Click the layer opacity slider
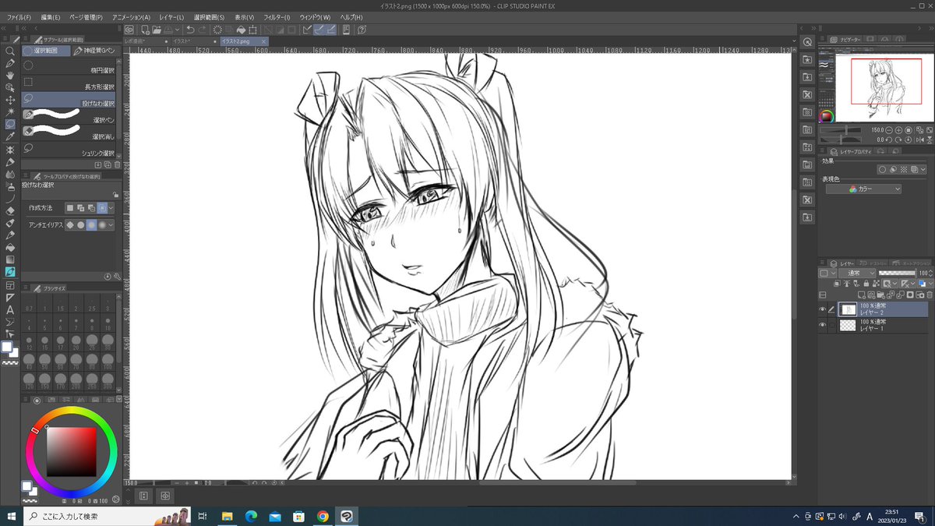The image size is (935, 526). [x=898, y=274]
